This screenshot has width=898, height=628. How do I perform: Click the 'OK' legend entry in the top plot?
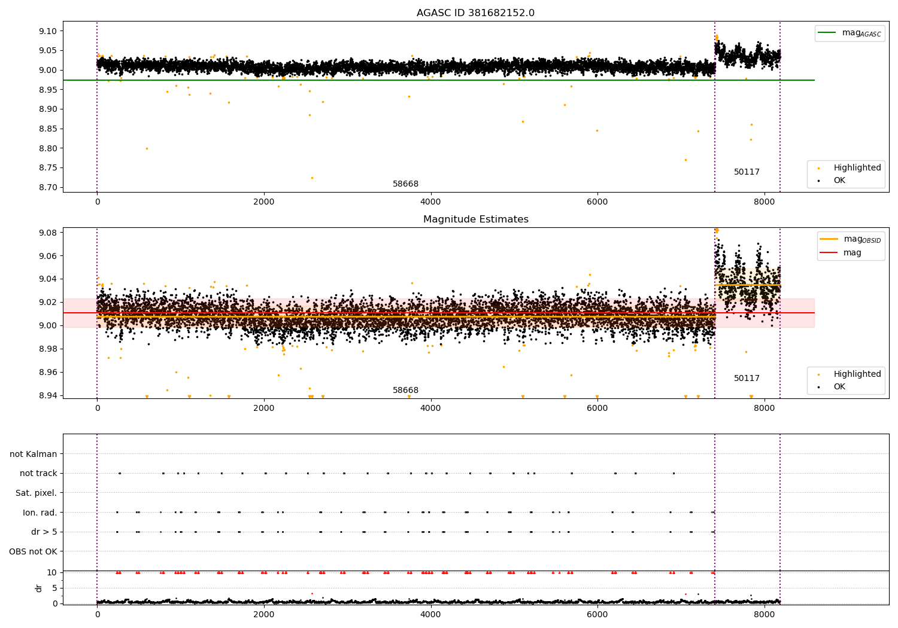(839, 181)
